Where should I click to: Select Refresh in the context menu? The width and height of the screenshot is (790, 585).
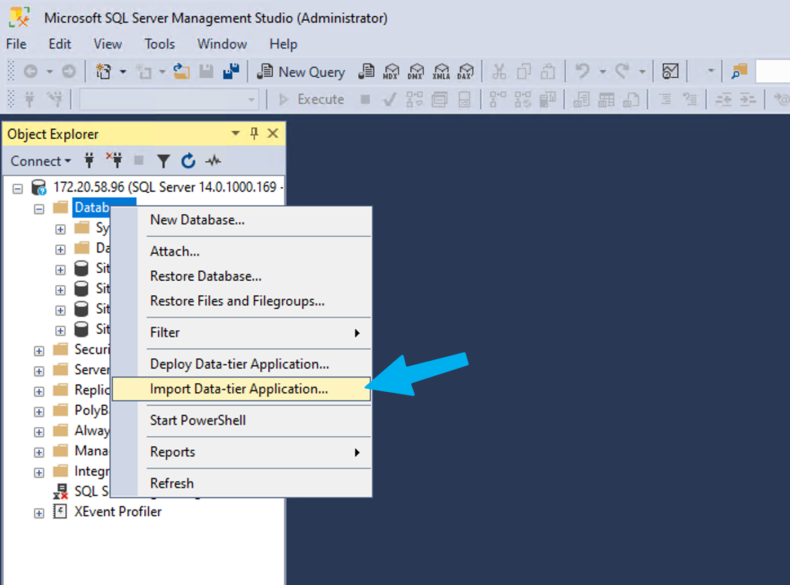242,484
